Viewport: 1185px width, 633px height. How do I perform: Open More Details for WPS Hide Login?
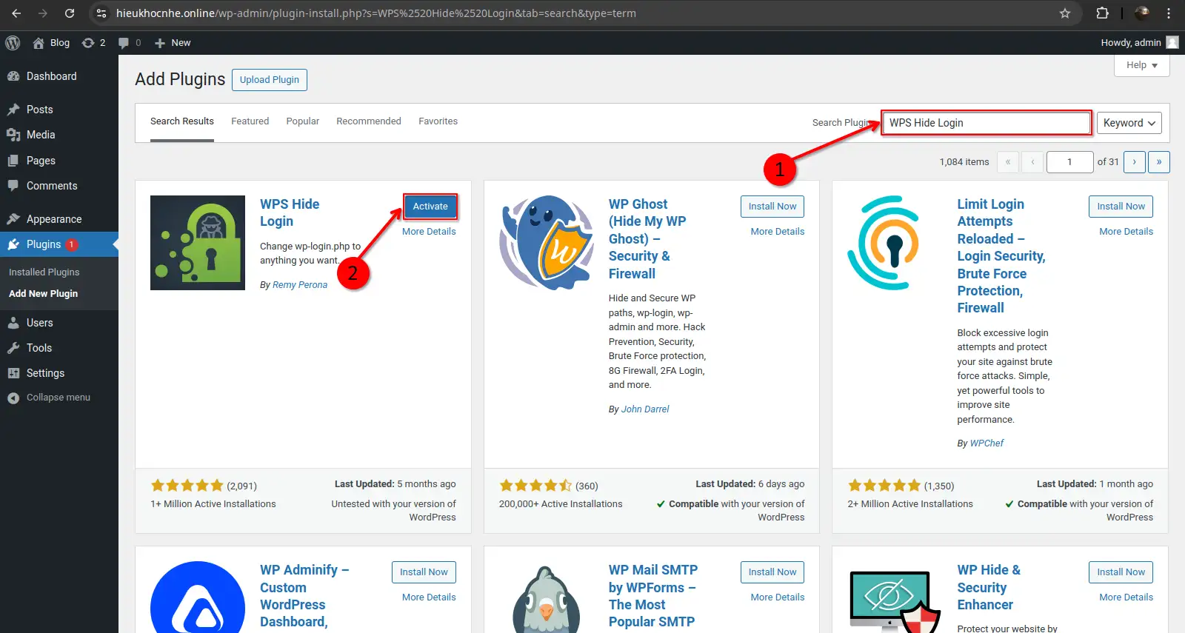429,232
